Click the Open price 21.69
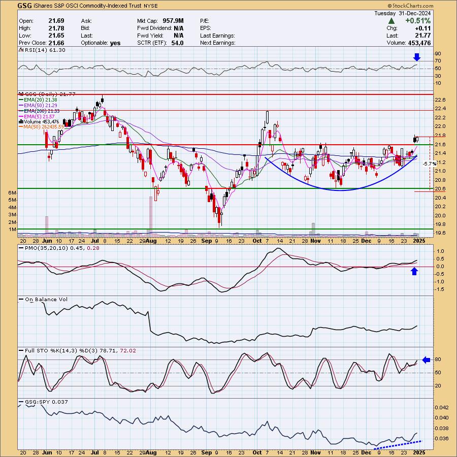This screenshot has height=457, width=457. (x=56, y=21)
